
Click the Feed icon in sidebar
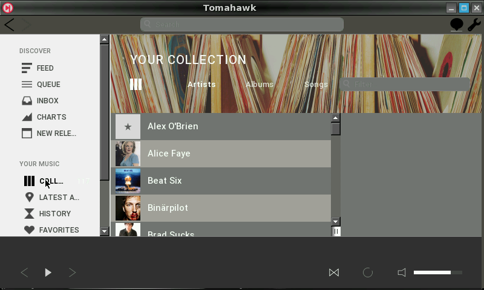tap(27, 68)
